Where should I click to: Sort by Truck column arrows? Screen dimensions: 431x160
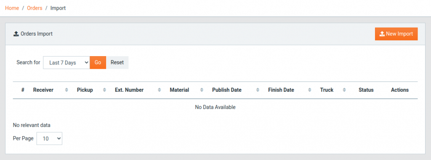tap(344, 90)
